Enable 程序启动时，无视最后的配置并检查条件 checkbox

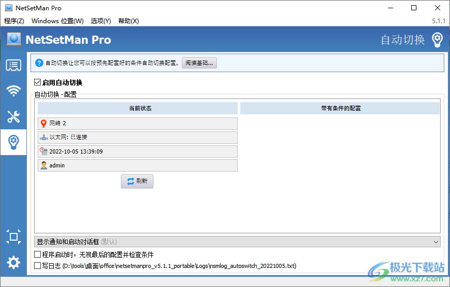(x=37, y=255)
